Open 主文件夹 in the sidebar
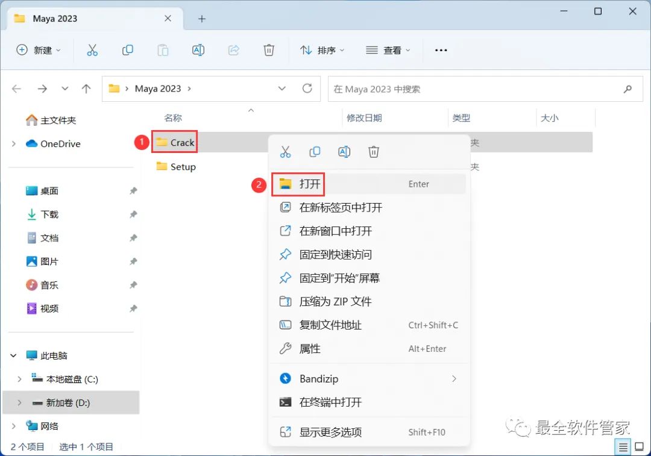The height and width of the screenshot is (456, 651). (51, 120)
